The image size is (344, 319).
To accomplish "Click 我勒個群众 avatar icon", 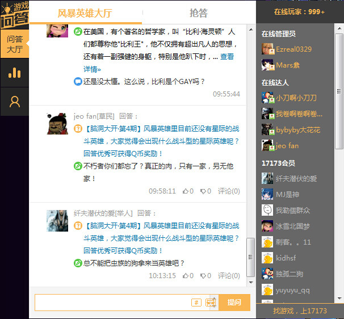I will [x=268, y=210].
